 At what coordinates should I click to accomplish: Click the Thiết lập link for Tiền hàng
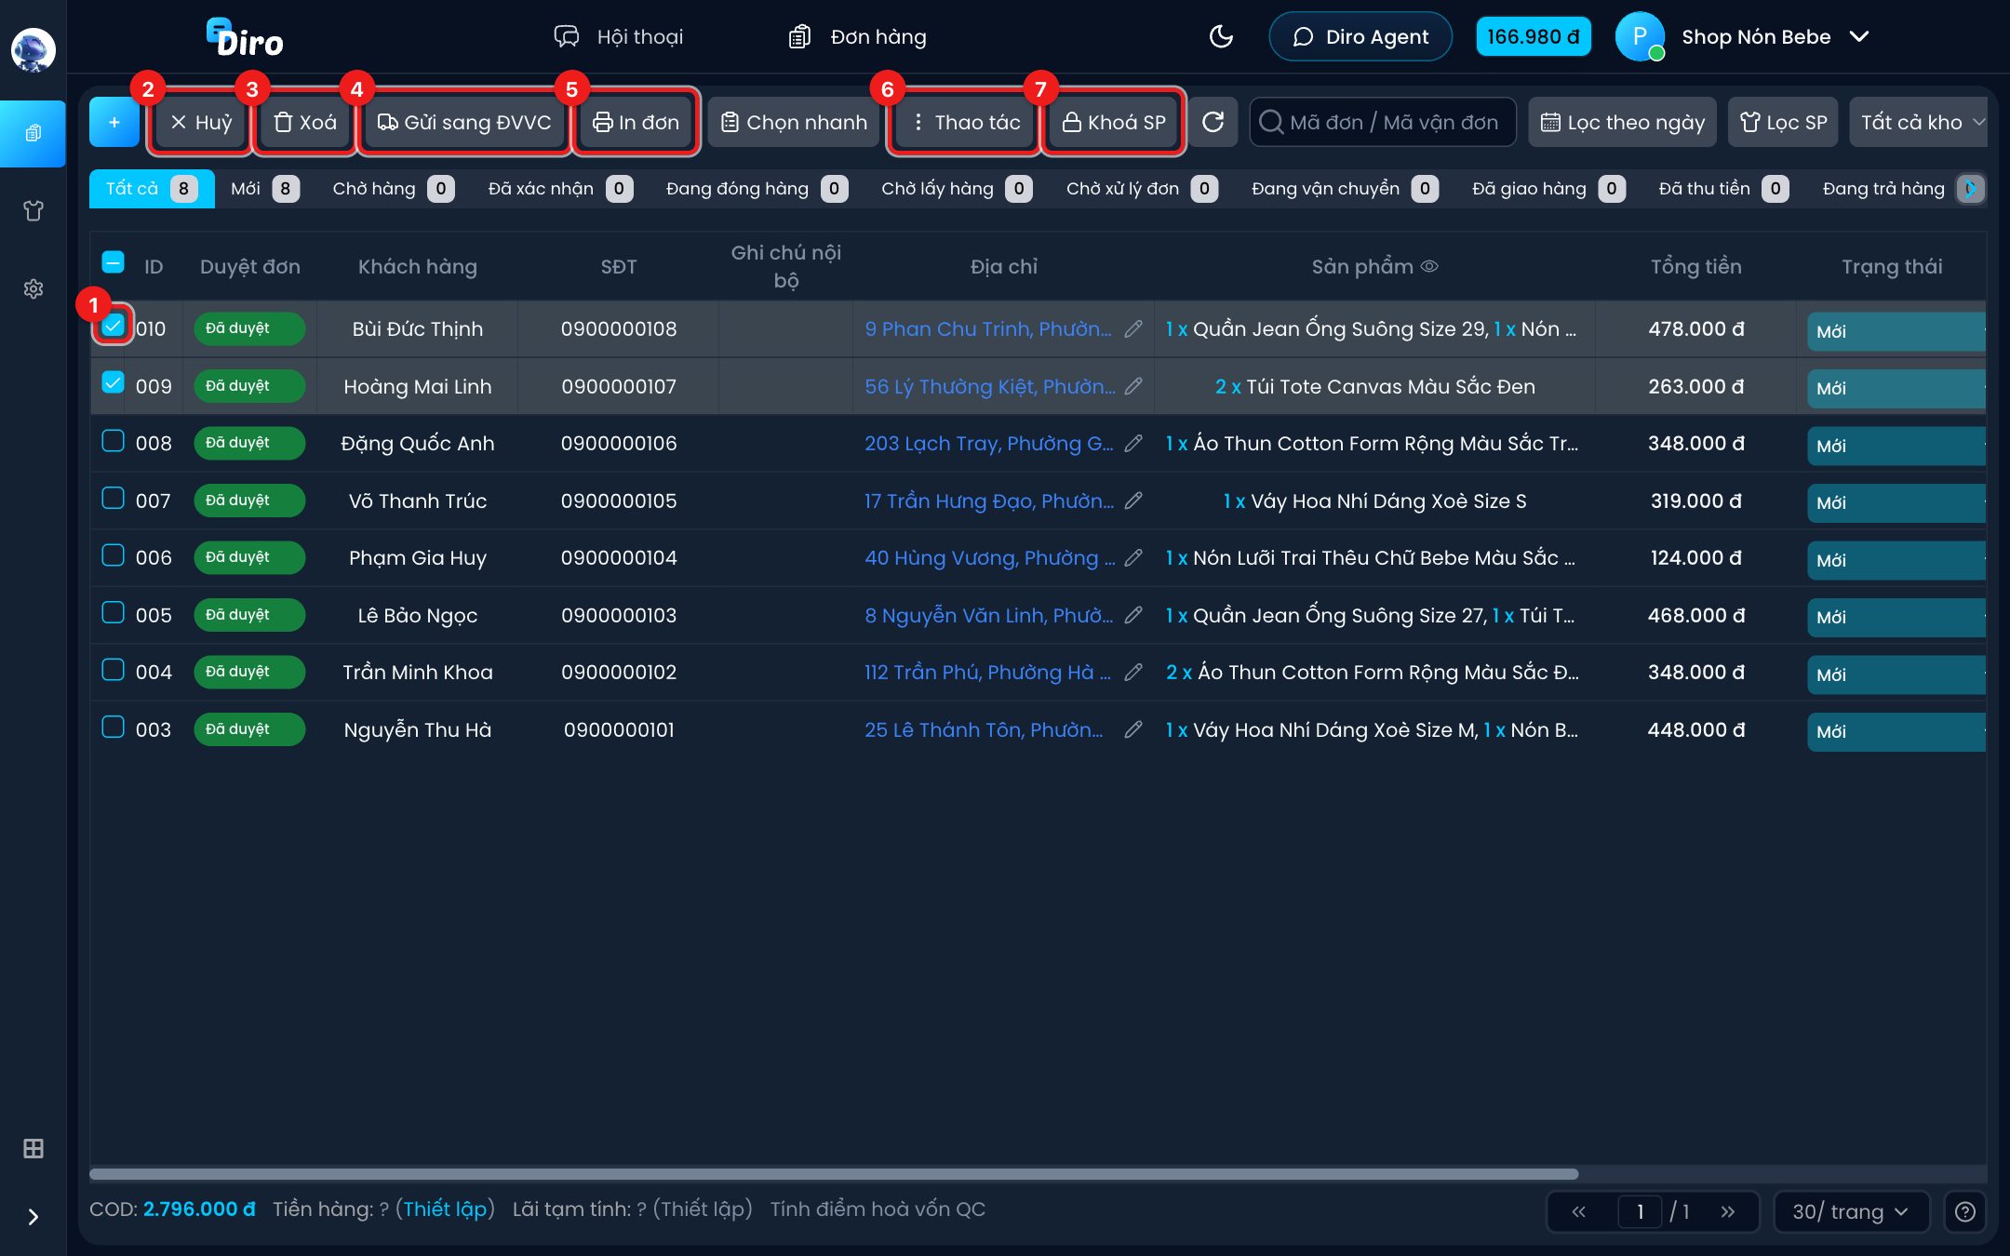point(445,1209)
